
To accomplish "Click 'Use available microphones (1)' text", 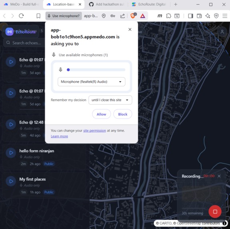I will [x=83, y=55].
